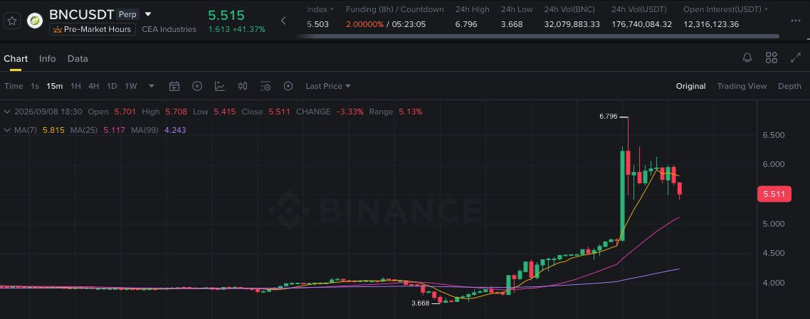
Task: Switch chart view to Trading View
Action: [x=741, y=86]
